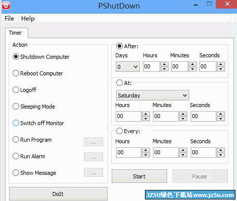Image resolution: width=237 pixels, height=201 pixels.
Task: Expand the Days dropdown
Action: pyautogui.click(x=128, y=67)
